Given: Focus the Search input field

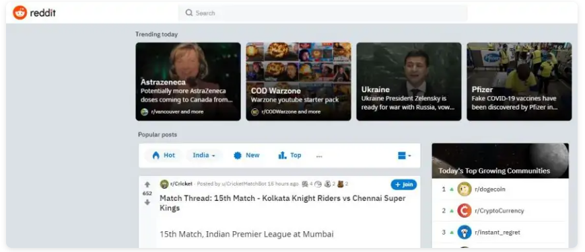Looking at the screenshot, I should 322,13.
